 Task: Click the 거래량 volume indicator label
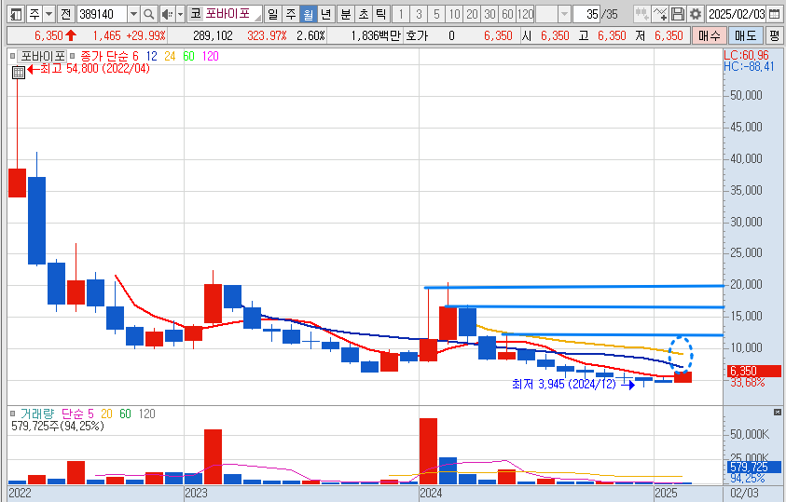[37, 414]
